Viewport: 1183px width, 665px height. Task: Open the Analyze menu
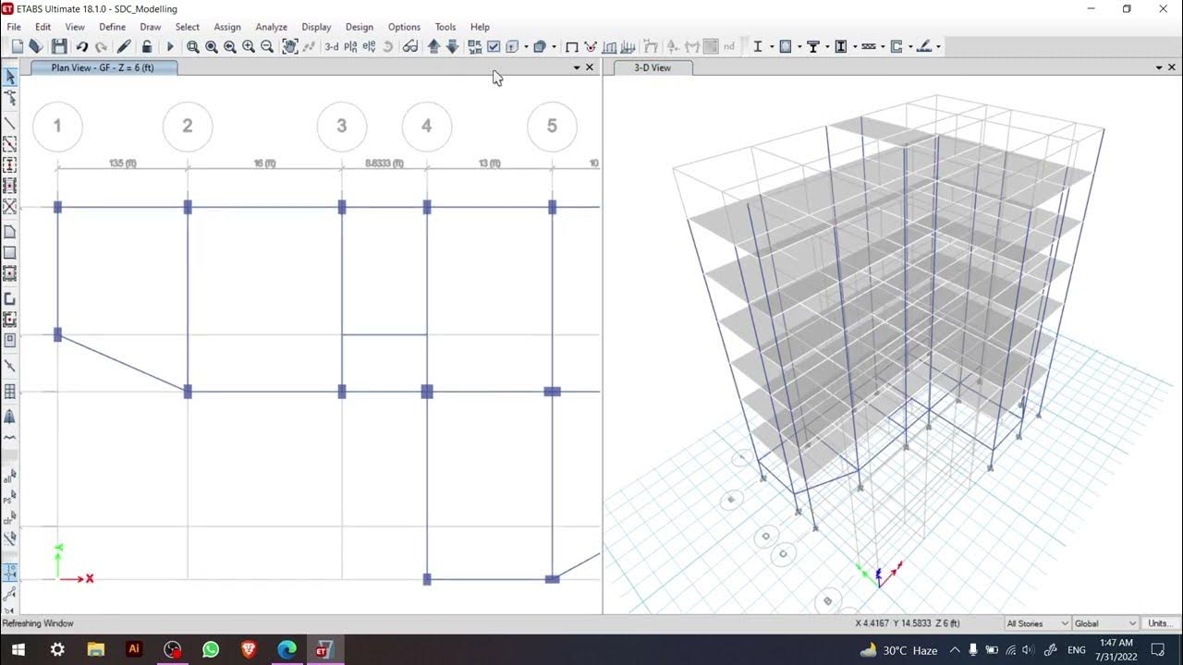(271, 27)
